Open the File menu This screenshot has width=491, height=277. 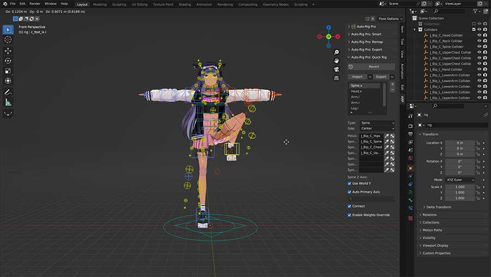(x=13, y=4)
